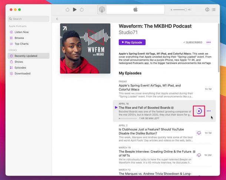Toggle the Subscribed status

[193, 43]
